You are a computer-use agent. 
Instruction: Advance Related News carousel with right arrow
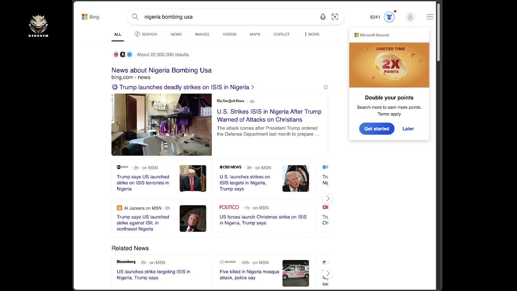pyautogui.click(x=328, y=274)
